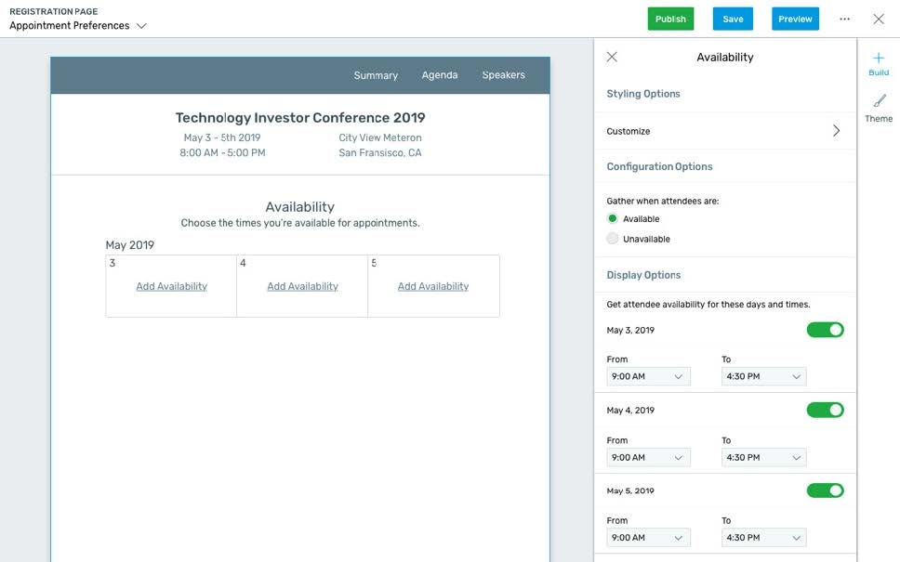Toggle off May 3, 2019 availability
Image resolution: width=900 pixels, height=562 pixels.
[x=825, y=330]
